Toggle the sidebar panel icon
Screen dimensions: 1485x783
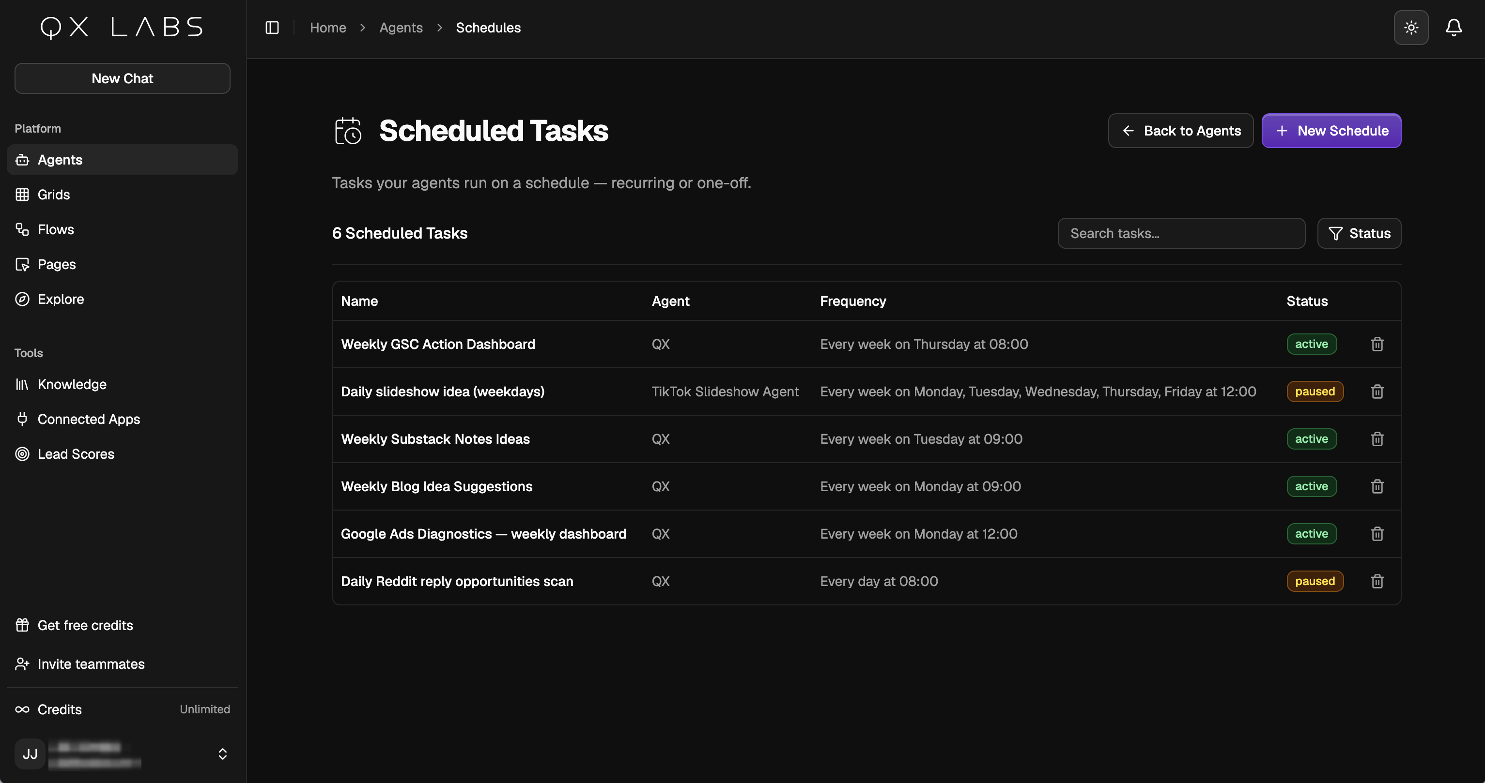tap(272, 28)
